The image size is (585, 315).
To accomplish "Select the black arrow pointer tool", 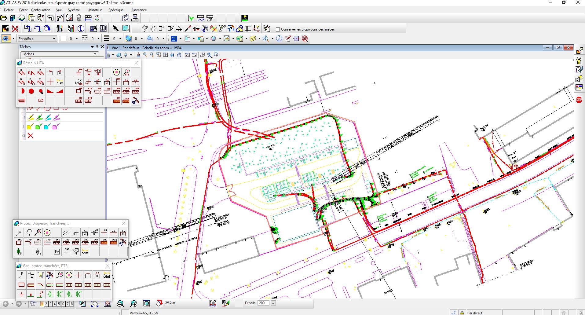I will click(115, 29).
